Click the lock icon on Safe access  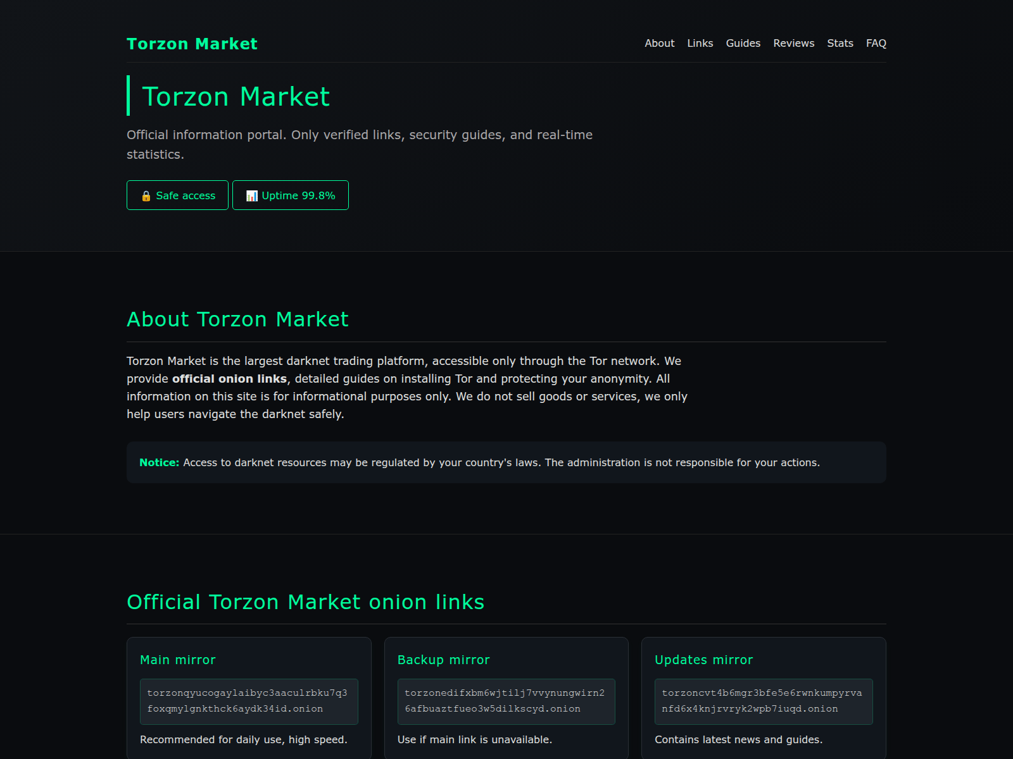point(146,195)
